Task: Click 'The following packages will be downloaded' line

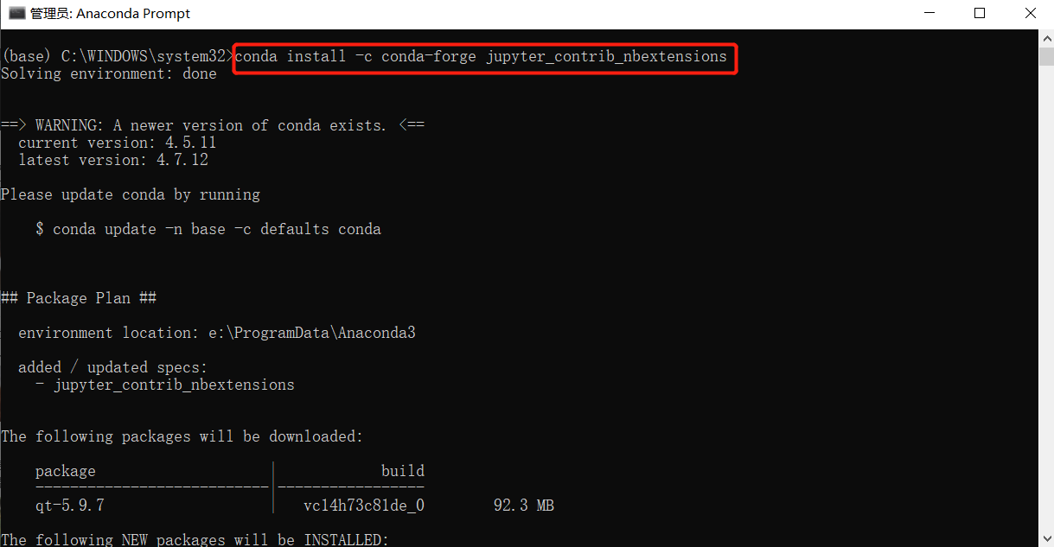Action: (182, 436)
